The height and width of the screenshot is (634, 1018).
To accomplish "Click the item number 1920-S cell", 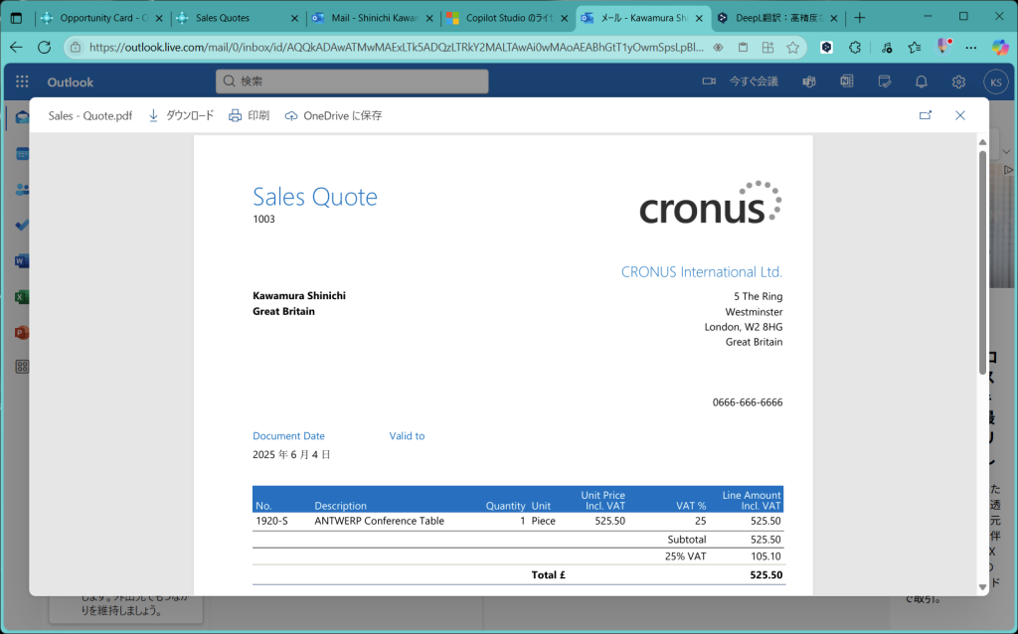I will tap(271, 521).
